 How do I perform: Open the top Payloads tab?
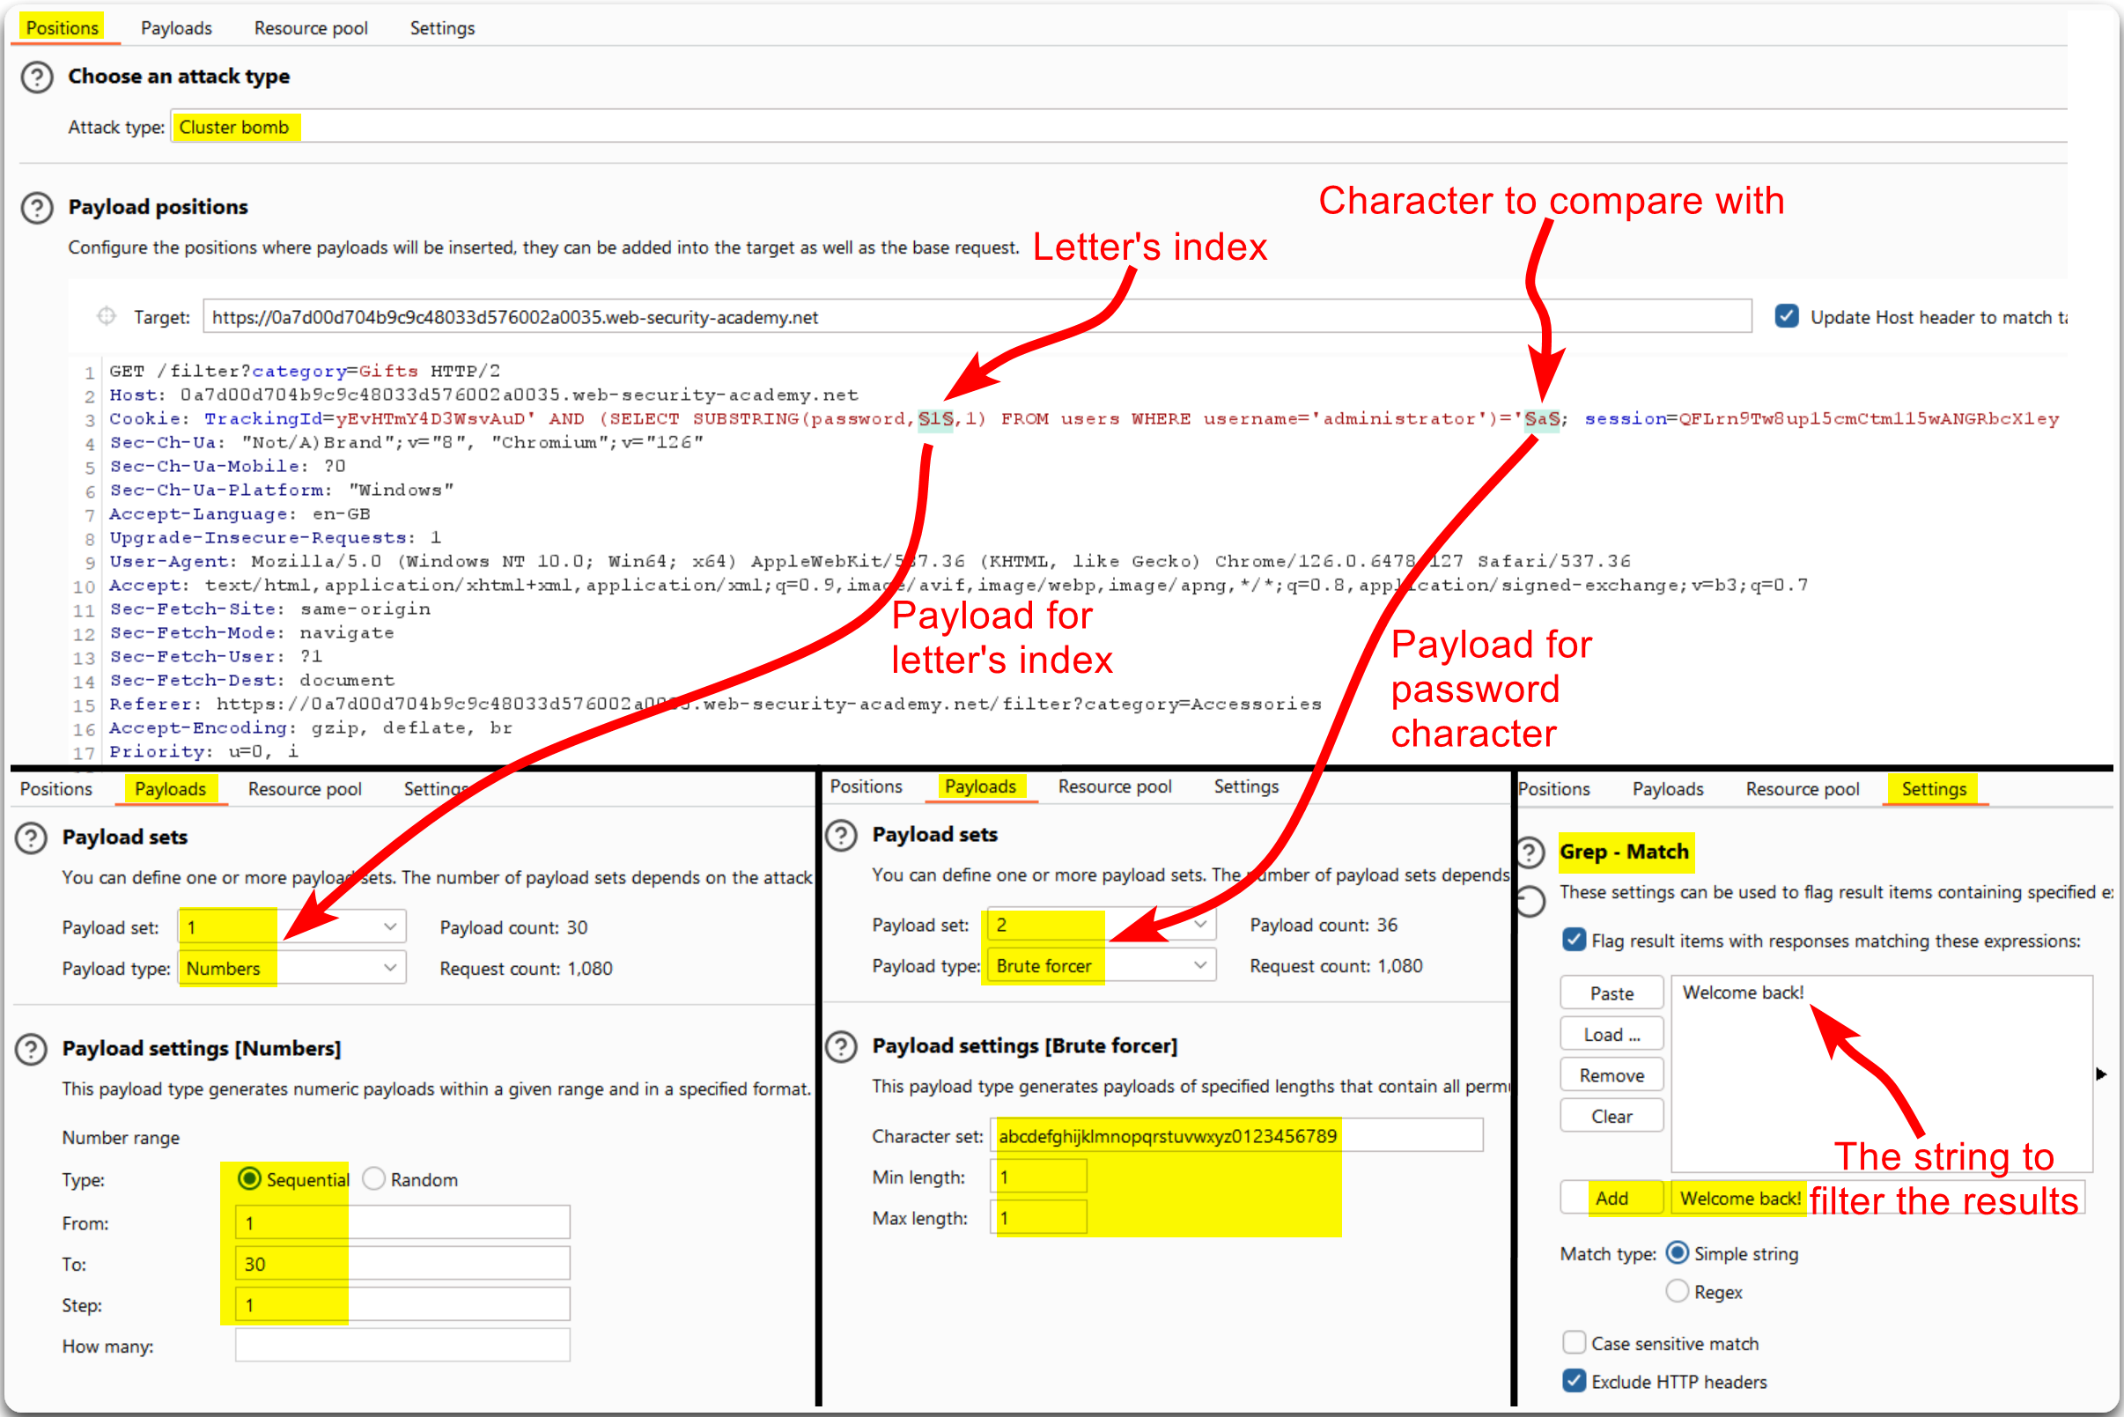(176, 28)
